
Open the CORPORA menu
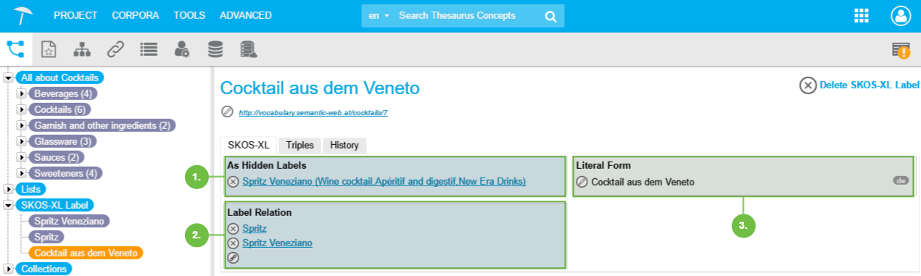(x=136, y=15)
